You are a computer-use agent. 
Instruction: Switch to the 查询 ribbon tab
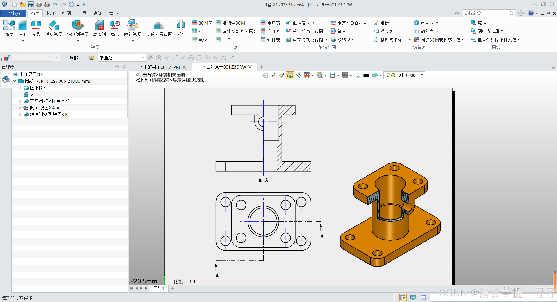coord(98,13)
